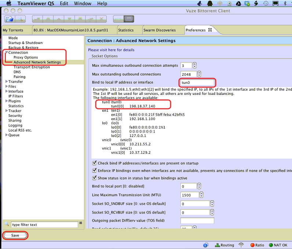Click stepper for Socket SO_RCVBUF size
This screenshot has height=249, width=292.
[212, 212]
